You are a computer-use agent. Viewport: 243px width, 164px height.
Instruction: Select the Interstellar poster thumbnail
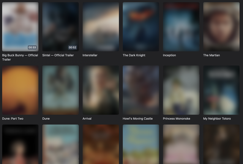point(101,27)
